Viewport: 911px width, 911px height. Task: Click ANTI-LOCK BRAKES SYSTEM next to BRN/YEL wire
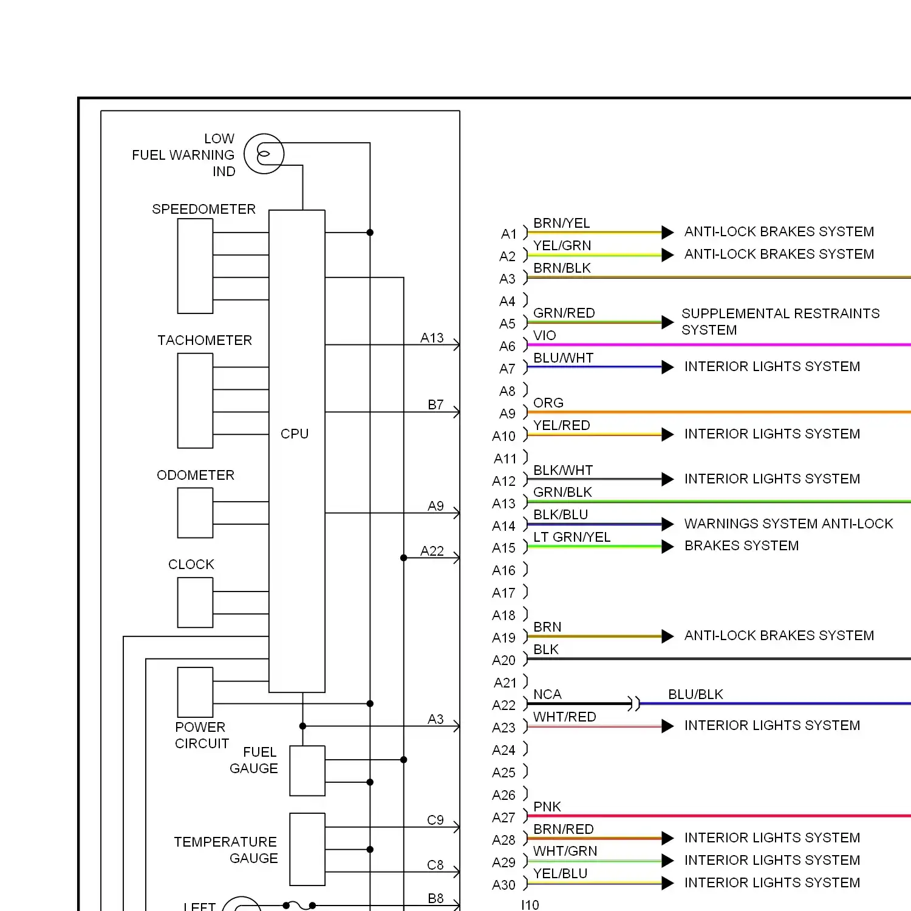779,231
